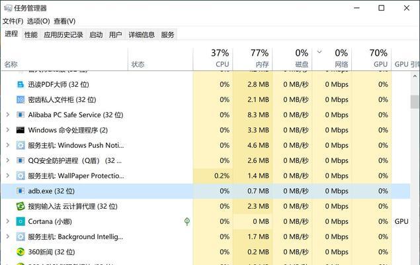Image resolution: width=420 pixels, height=265 pixels.
Task: Click the GPU 引擎 column header
Action: (405, 59)
